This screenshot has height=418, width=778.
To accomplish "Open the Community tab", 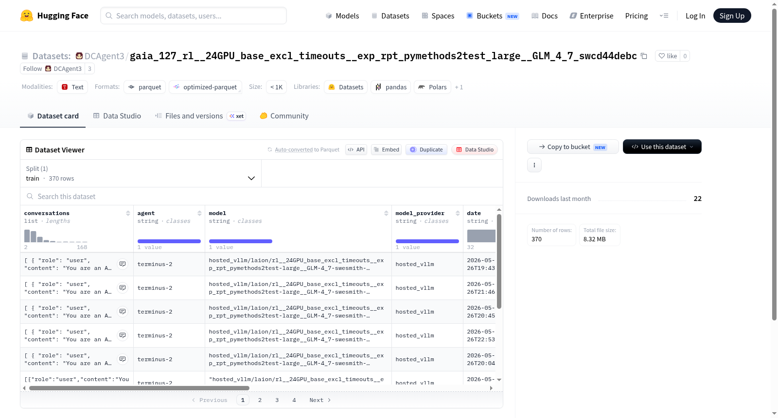I will tap(284, 116).
